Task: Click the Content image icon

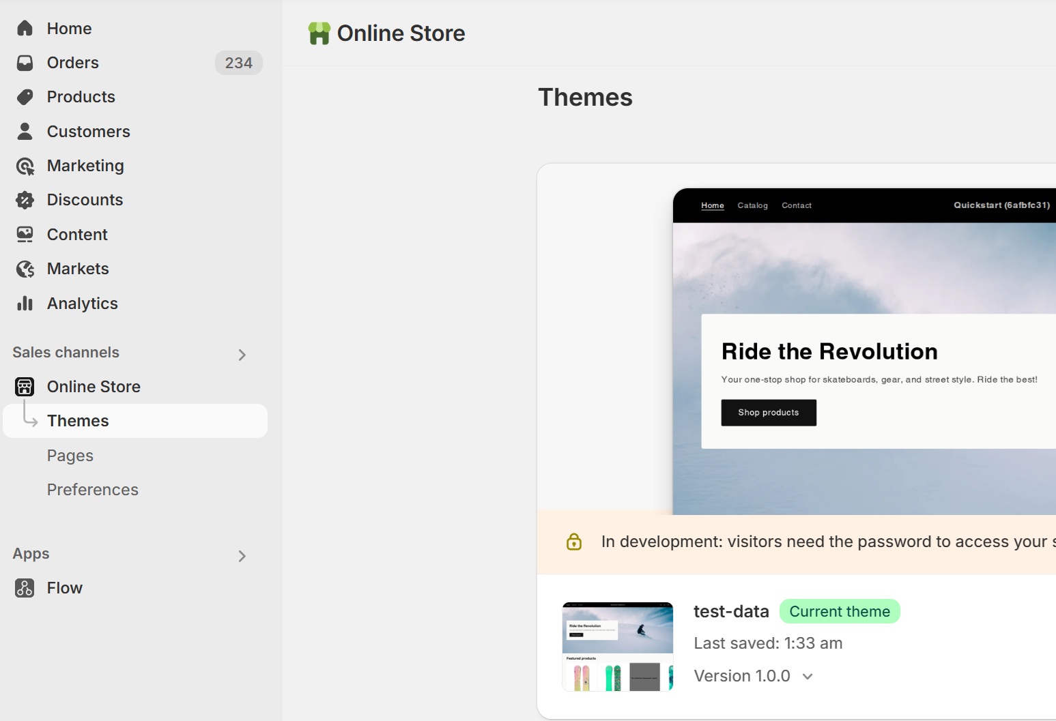Action: click(x=25, y=235)
